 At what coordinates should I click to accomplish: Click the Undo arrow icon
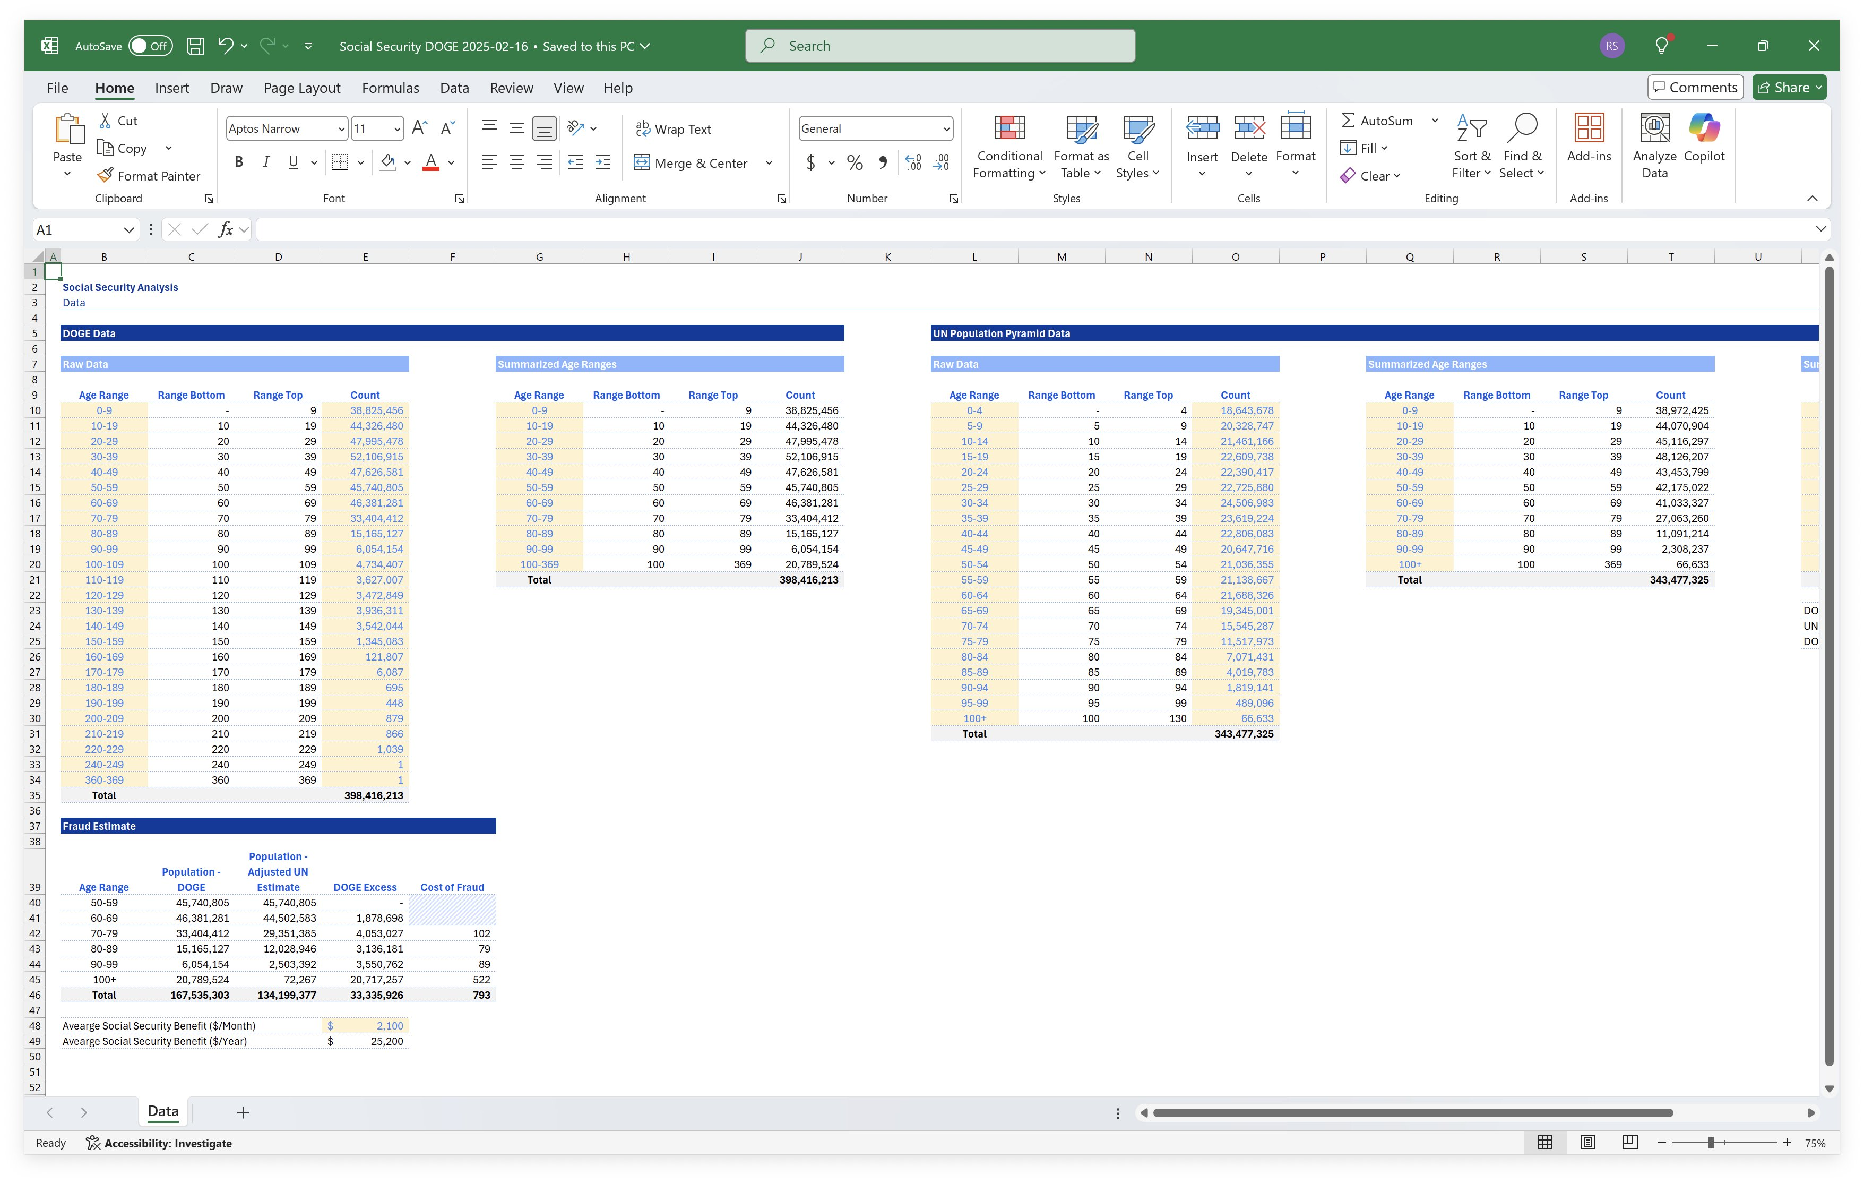click(x=225, y=46)
